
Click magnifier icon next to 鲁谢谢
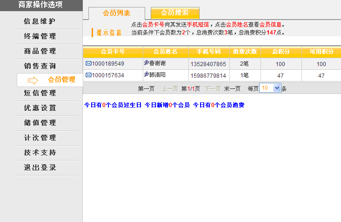[146, 63]
